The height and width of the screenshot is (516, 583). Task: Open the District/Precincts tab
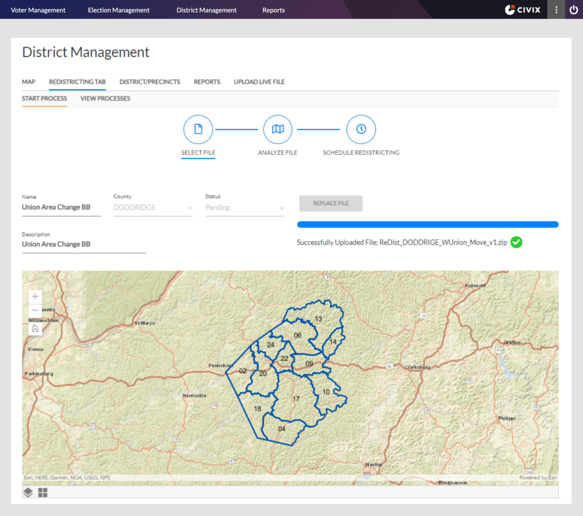150,82
